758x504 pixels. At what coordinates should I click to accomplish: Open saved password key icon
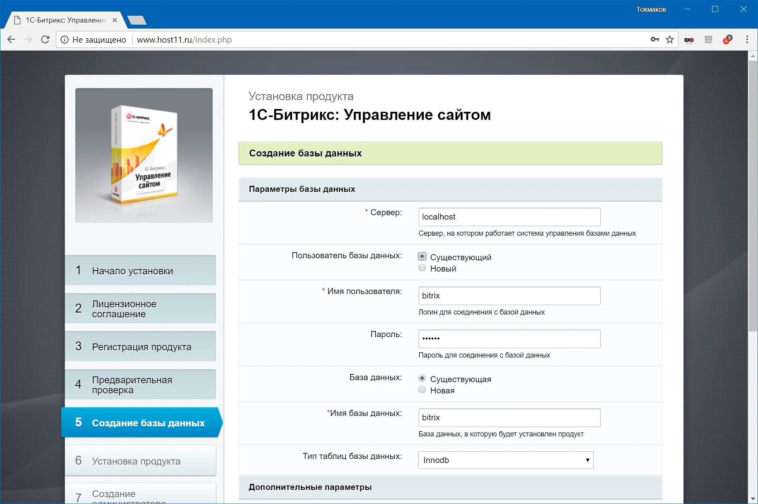pos(655,39)
